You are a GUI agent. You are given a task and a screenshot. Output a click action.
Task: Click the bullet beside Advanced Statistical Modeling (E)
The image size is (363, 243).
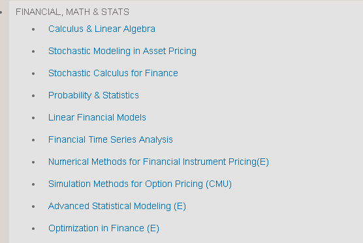click(33, 207)
